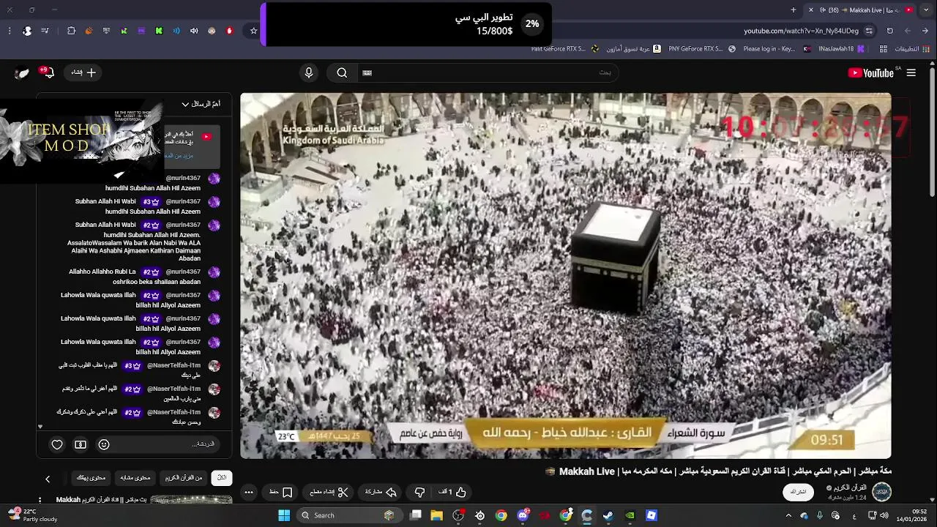Open the القرآن الكريم channel avatar

point(881,492)
